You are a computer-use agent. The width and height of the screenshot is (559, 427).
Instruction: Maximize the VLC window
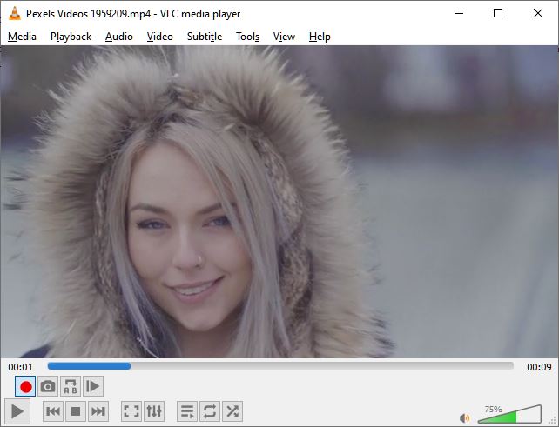tap(498, 14)
